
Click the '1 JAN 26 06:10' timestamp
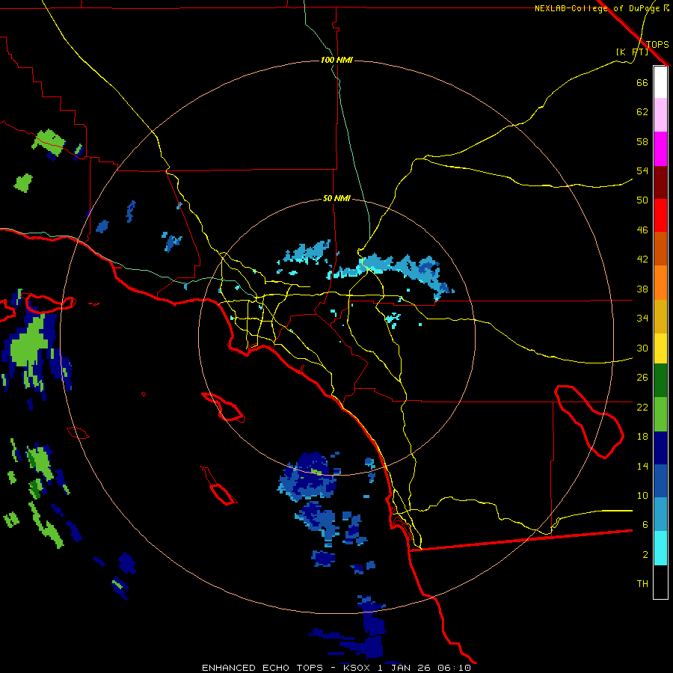click(x=424, y=668)
